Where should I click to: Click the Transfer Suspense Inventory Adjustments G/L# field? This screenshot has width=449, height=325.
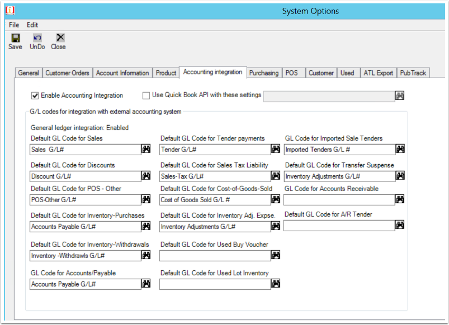[x=339, y=176]
